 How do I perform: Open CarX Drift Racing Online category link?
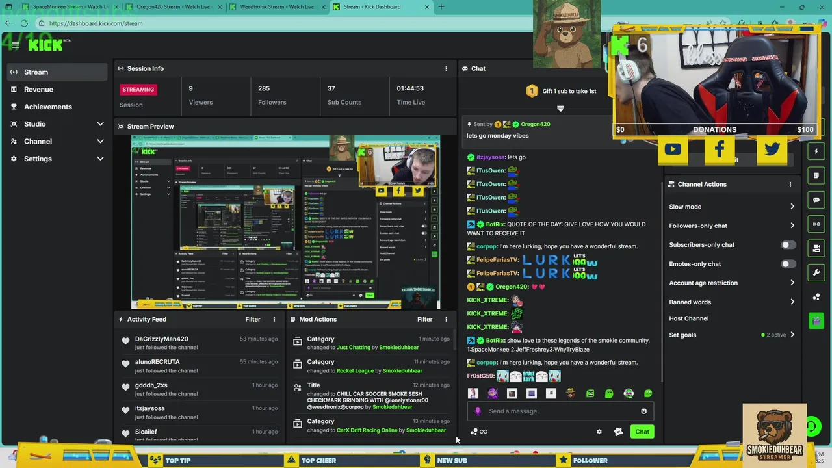coord(367,430)
